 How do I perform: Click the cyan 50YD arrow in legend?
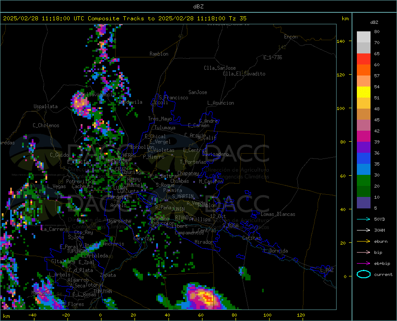pos(363,219)
